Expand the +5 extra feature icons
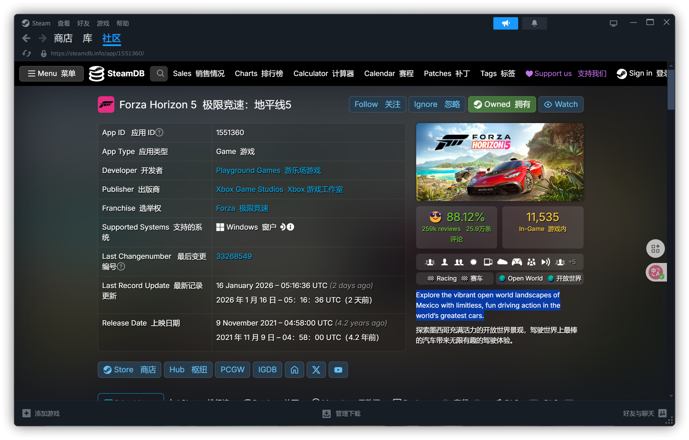This screenshot has width=689, height=440. [573, 262]
